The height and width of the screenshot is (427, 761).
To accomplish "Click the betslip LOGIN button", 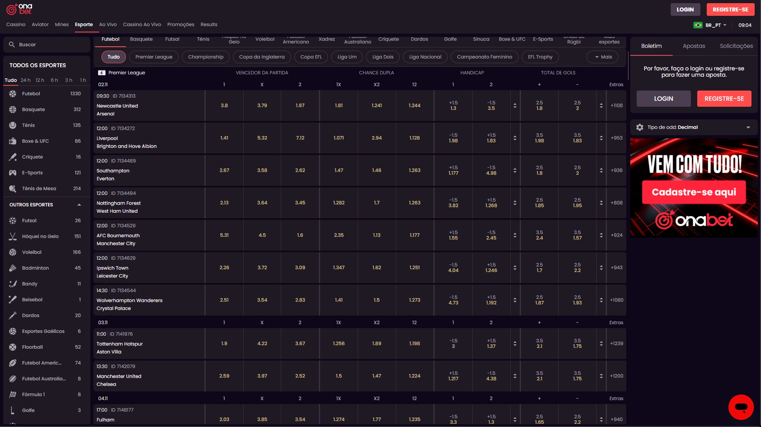I will coord(664,99).
